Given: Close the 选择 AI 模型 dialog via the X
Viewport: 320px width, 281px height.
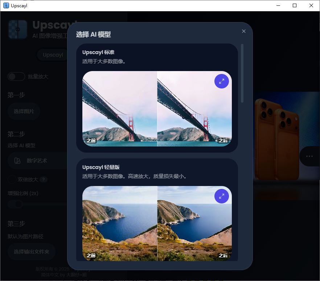Looking at the screenshot, I should [x=243, y=31].
